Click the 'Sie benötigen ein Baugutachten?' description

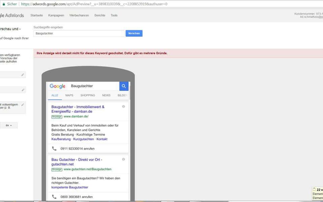click(x=86, y=180)
